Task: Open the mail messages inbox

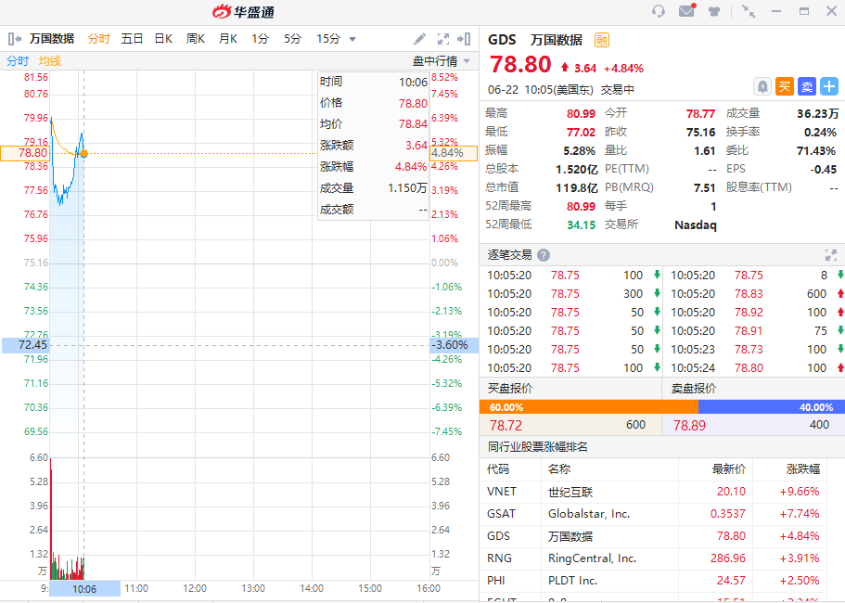Action: pos(686,11)
